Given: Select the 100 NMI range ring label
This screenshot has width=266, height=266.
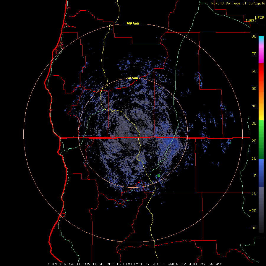Looking at the screenshot, I should (133, 23).
